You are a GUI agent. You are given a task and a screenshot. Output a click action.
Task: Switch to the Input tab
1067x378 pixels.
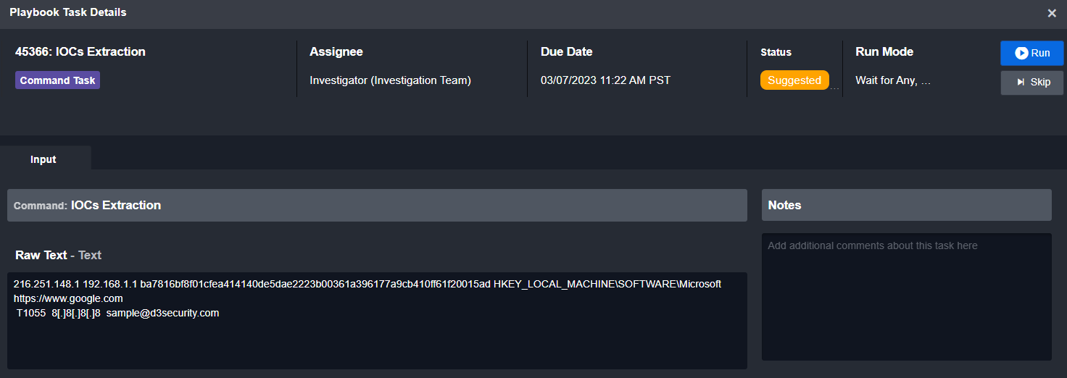[x=43, y=159]
